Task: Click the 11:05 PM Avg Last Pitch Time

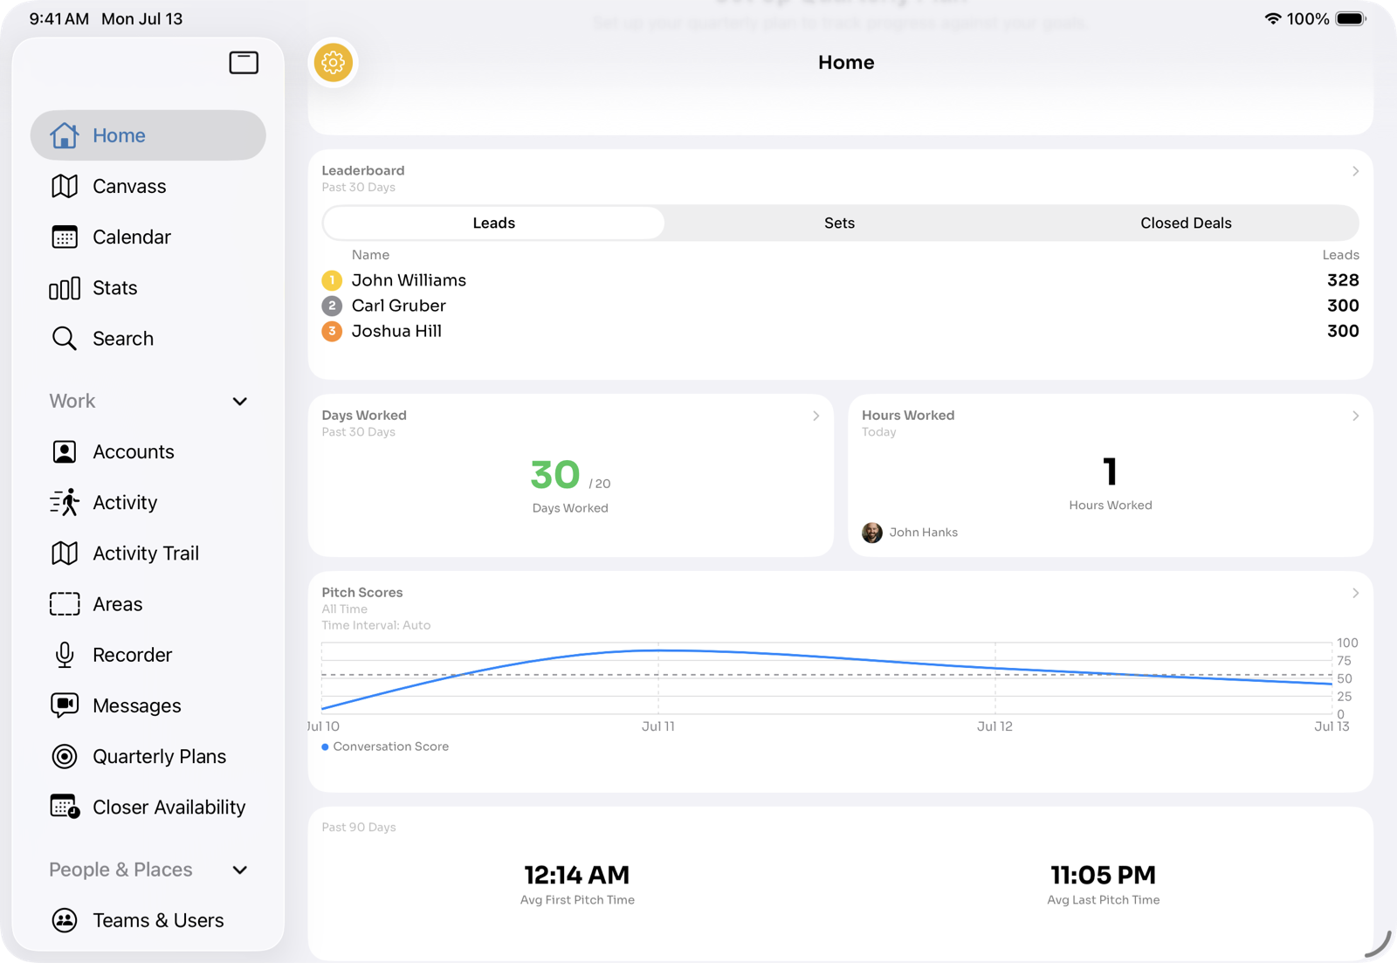Action: point(1103,875)
